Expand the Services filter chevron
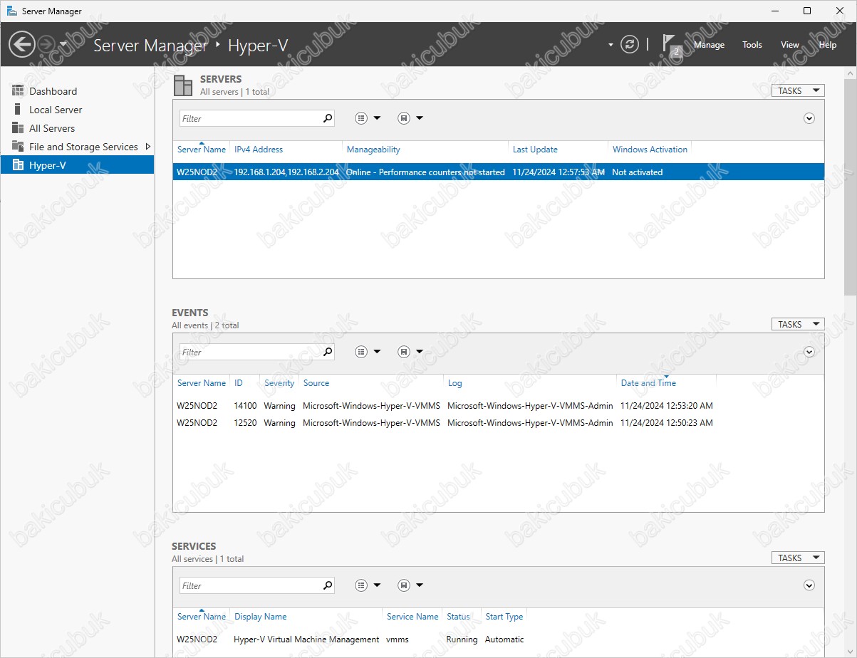Screen dimensions: 857x658 (809, 586)
